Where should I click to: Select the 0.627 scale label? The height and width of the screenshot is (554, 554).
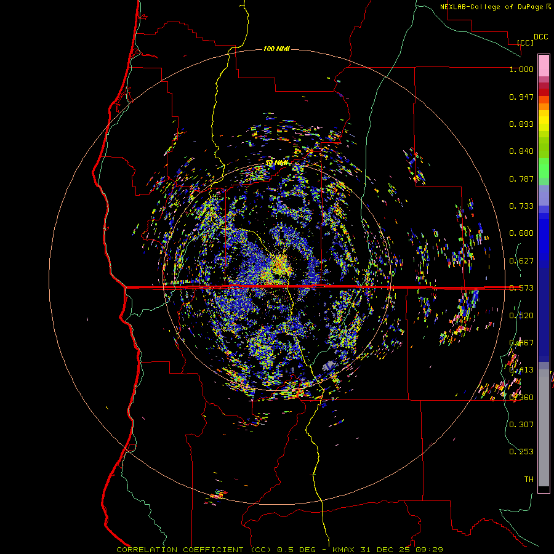(x=521, y=261)
